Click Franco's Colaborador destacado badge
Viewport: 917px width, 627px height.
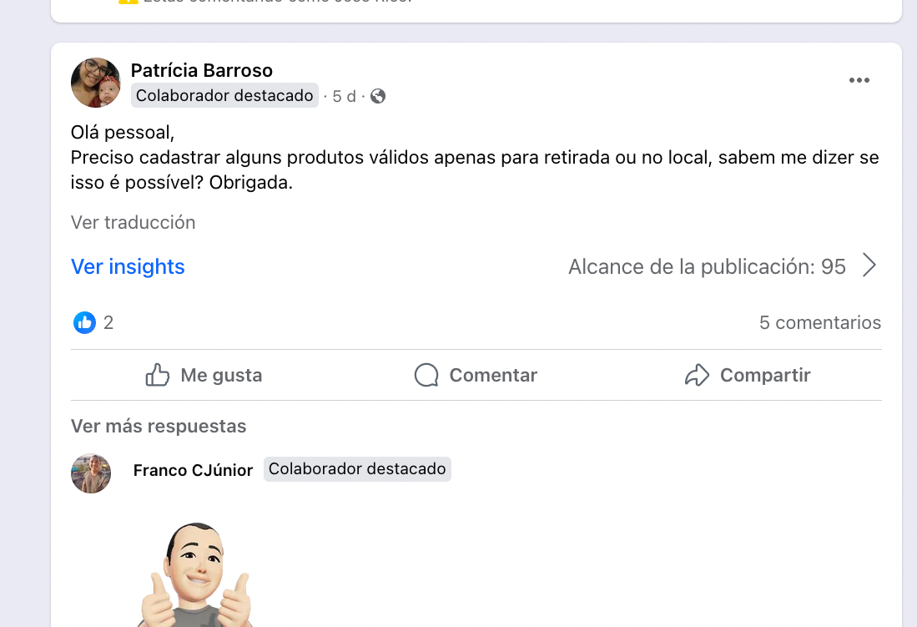pos(357,469)
